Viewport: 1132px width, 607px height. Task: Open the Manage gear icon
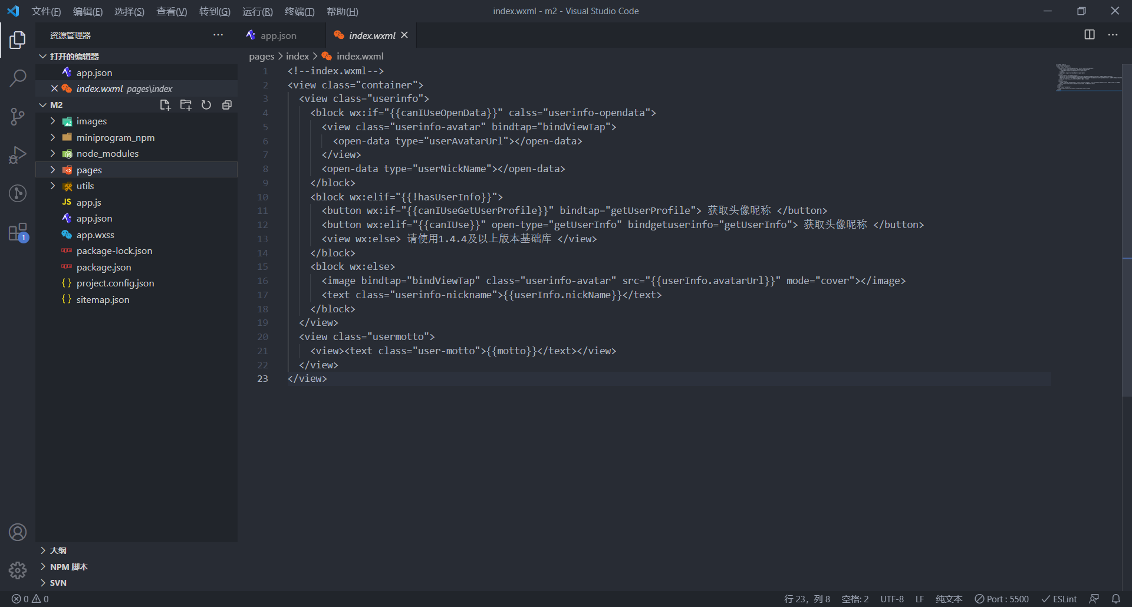point(18,570)
